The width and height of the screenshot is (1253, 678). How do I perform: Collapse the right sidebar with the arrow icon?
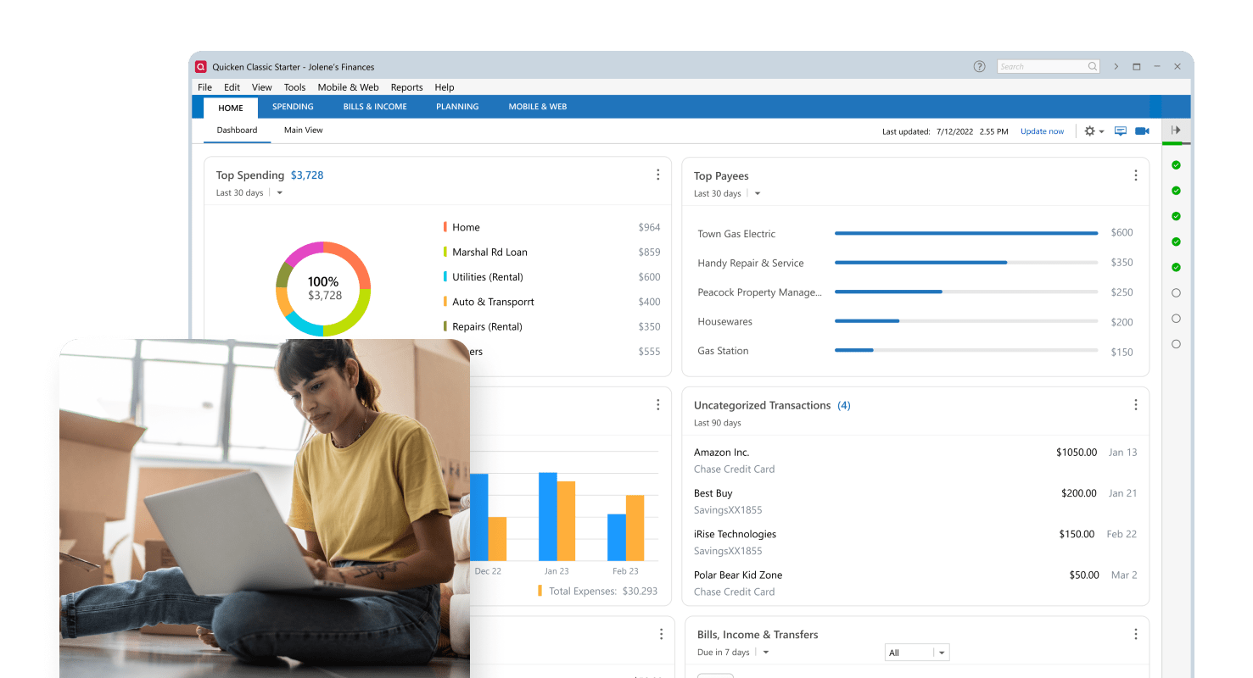click(1176, 130)
